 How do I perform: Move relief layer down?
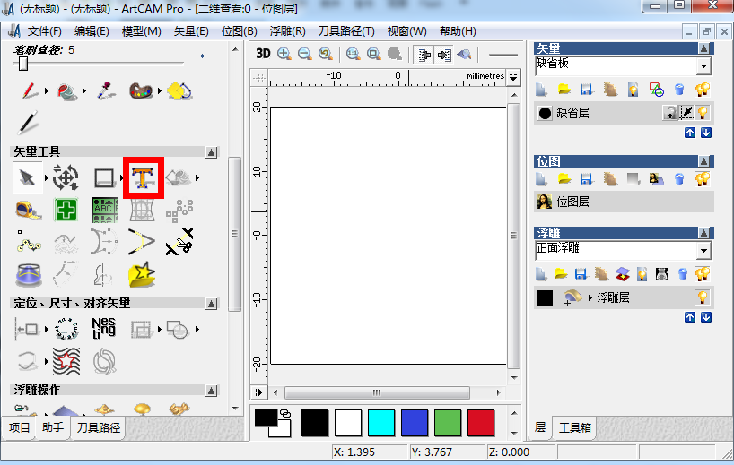click(x=706, y=317)
